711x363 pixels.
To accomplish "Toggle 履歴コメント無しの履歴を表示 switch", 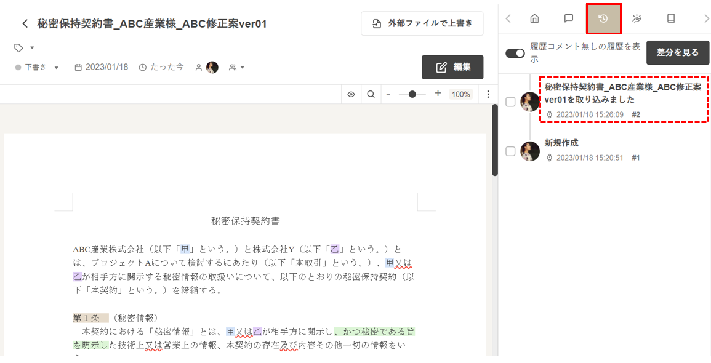I will 515,54.
